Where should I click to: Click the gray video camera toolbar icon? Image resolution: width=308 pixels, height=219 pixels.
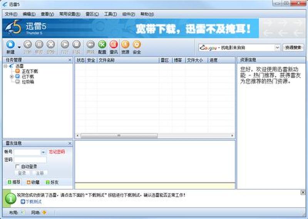coord(90,44)
